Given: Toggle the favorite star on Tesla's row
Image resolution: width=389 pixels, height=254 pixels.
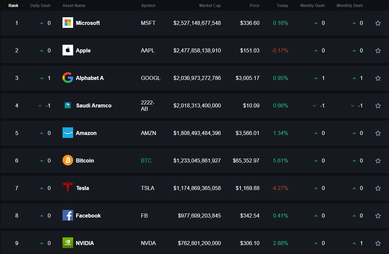Looking at the screenshot, I should click(378, 188).
